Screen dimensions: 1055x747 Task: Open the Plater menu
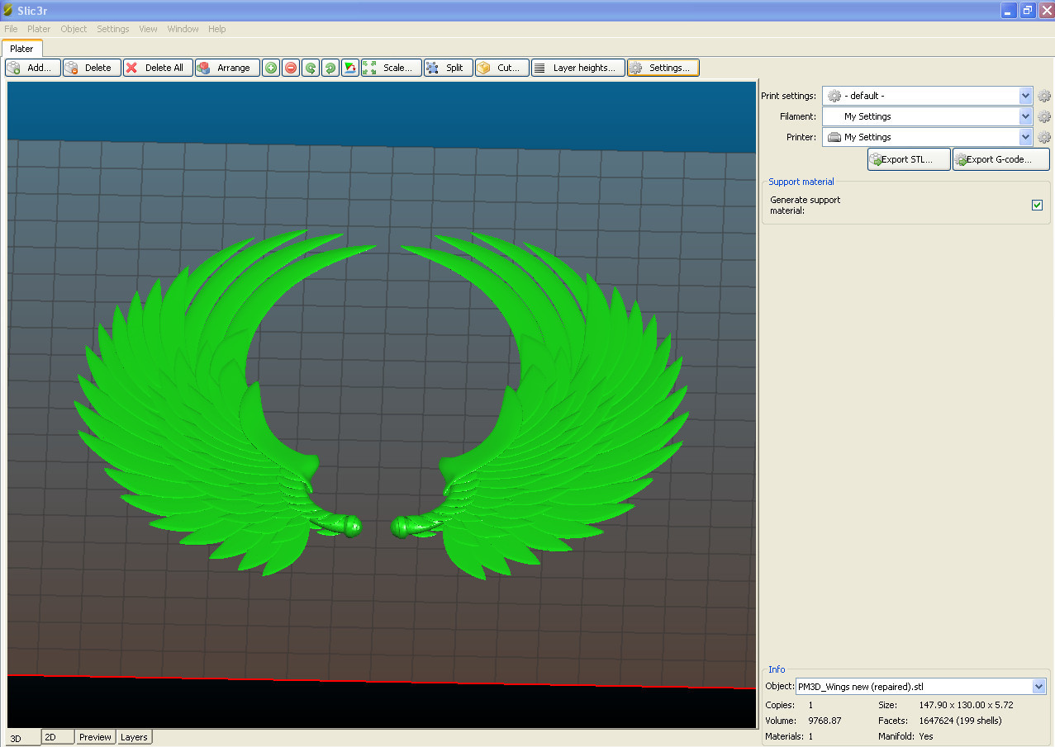coord(39,29)
